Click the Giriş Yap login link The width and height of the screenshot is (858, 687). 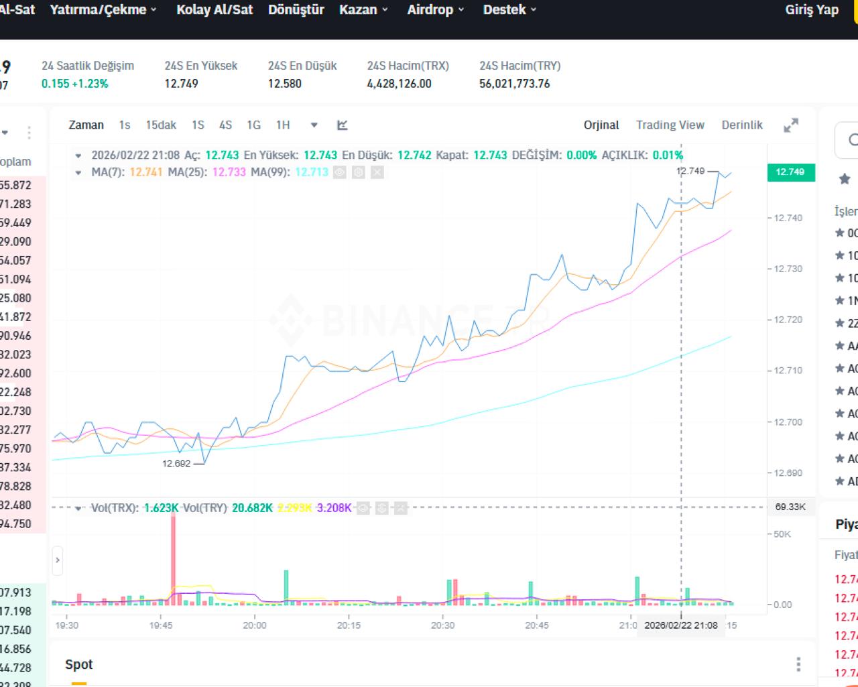tap(812, 9)
